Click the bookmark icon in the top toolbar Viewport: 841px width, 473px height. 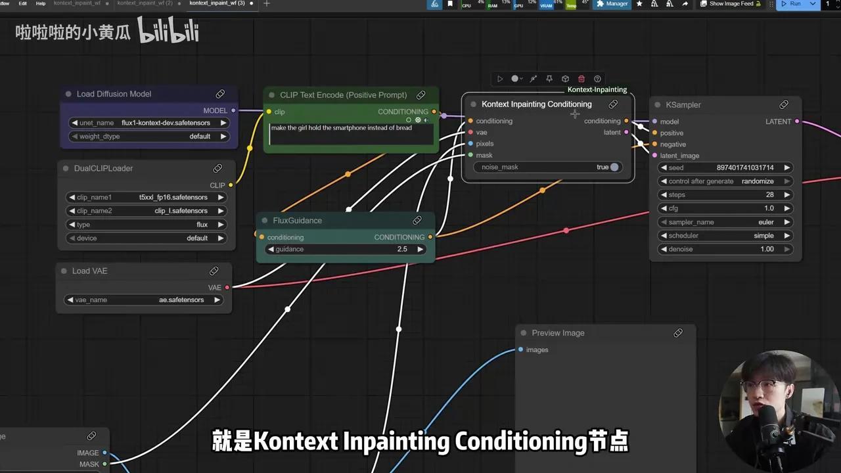coord(451,5)
